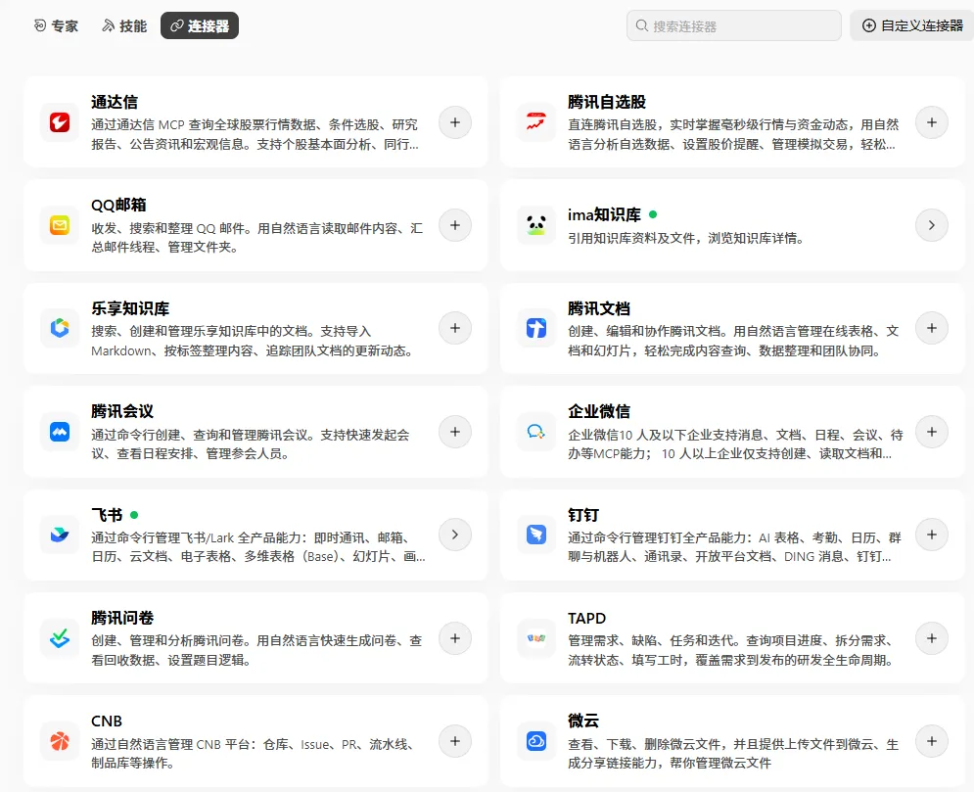Image resolution: width=974 pixels, height=792 pixels.
Task: Click the 飞书 title text
Action: (107, 515)
